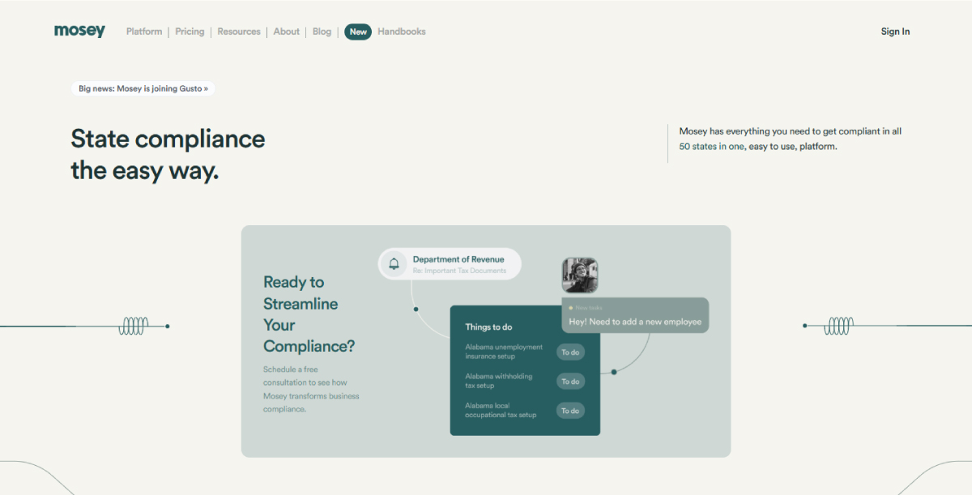Click Alabama local occupational tax setup text

tap(501, 410)
